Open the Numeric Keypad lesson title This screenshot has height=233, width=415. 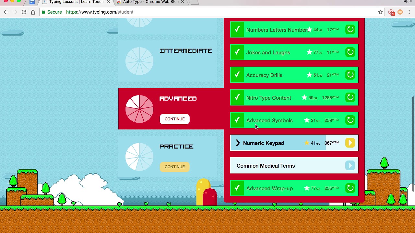pyautogui.click(x=264, y=143)
